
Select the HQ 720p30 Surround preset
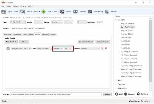click(129, 55)
